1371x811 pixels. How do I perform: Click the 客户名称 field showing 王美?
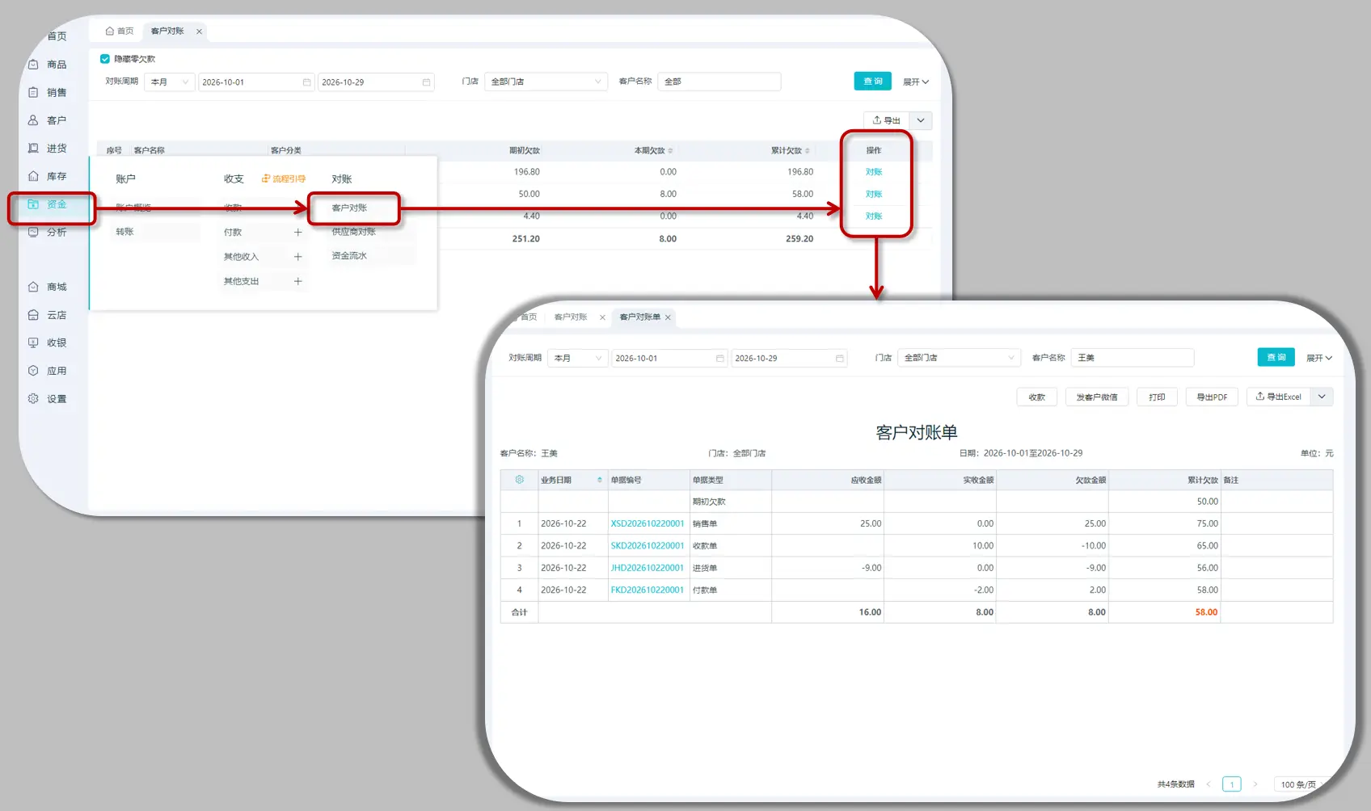1133,358
